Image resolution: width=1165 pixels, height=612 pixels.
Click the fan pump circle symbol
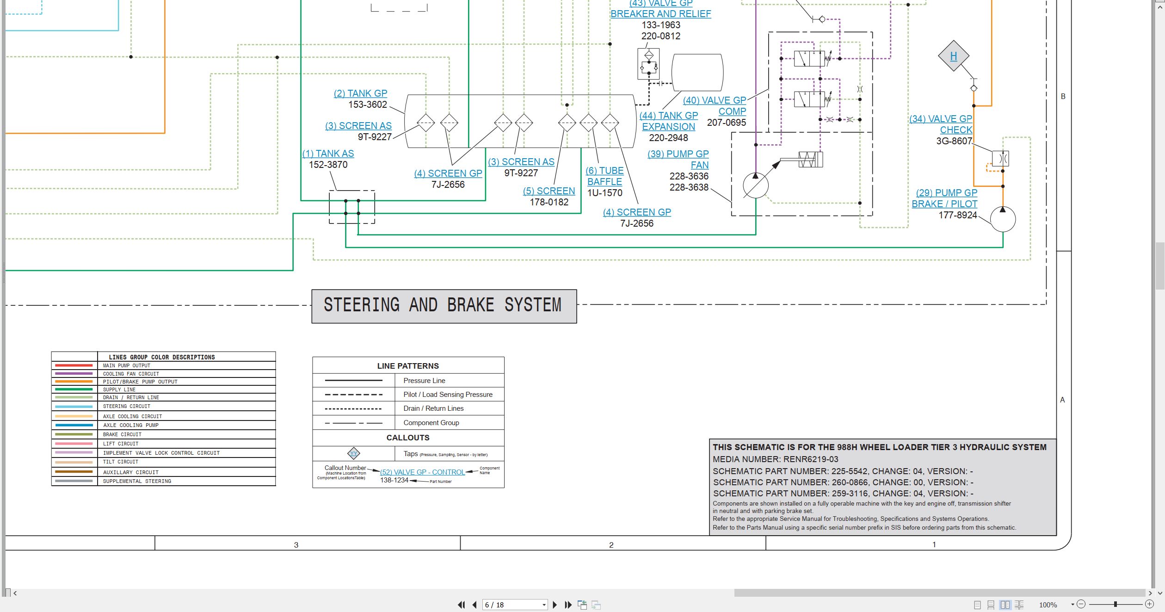(x=756, y=185)
